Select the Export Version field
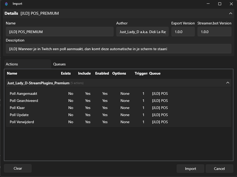The height and width of the screenshot is (177, 237). pyautogui.click(x=183, y=32)
